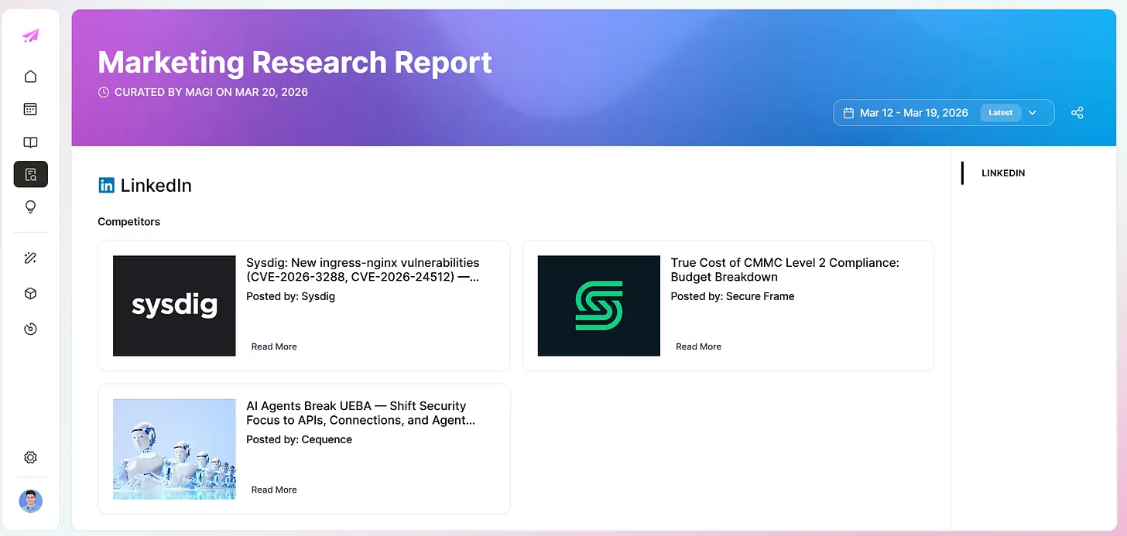The image size is (1127, 536).
Task: Select the research report search icon
Action: tap(31, 175)
